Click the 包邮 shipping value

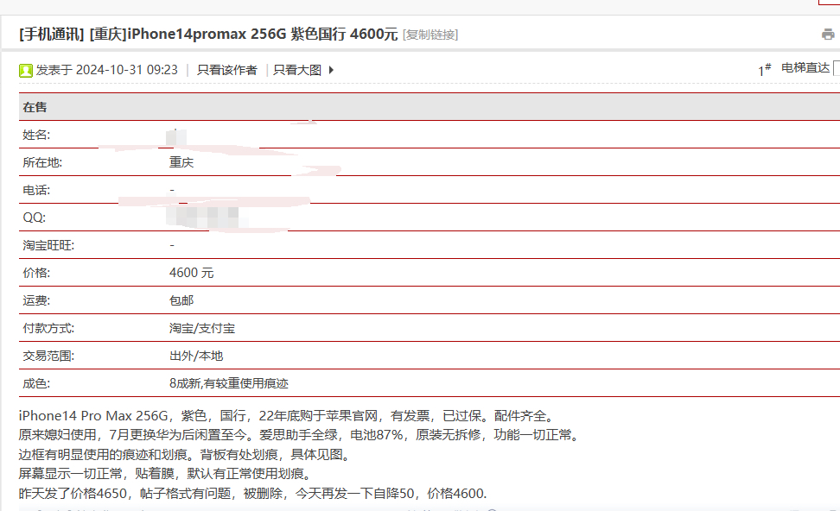click(181, 300)
